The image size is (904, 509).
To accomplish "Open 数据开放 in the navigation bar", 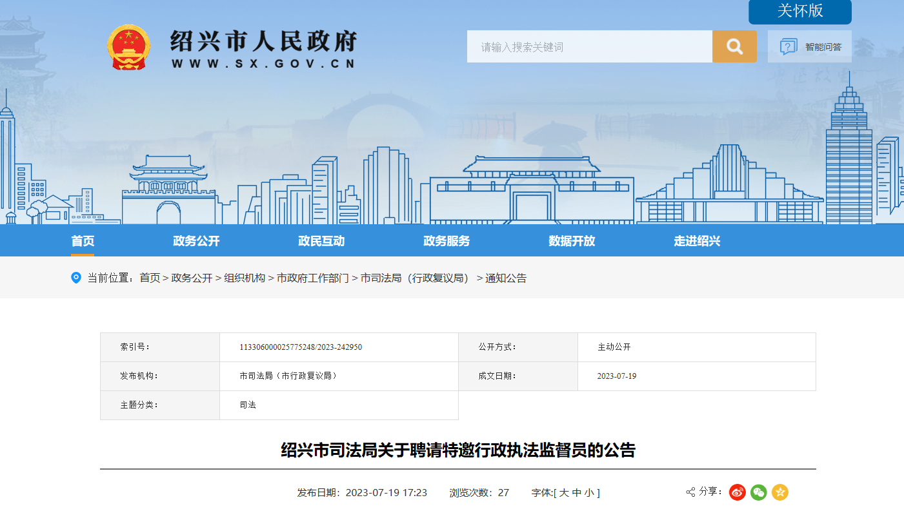I will coord(572,241).
